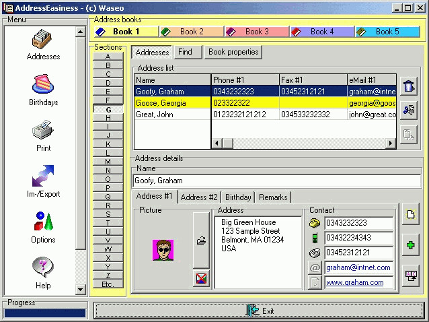Select the Address #1 tab

pos(154,196)
